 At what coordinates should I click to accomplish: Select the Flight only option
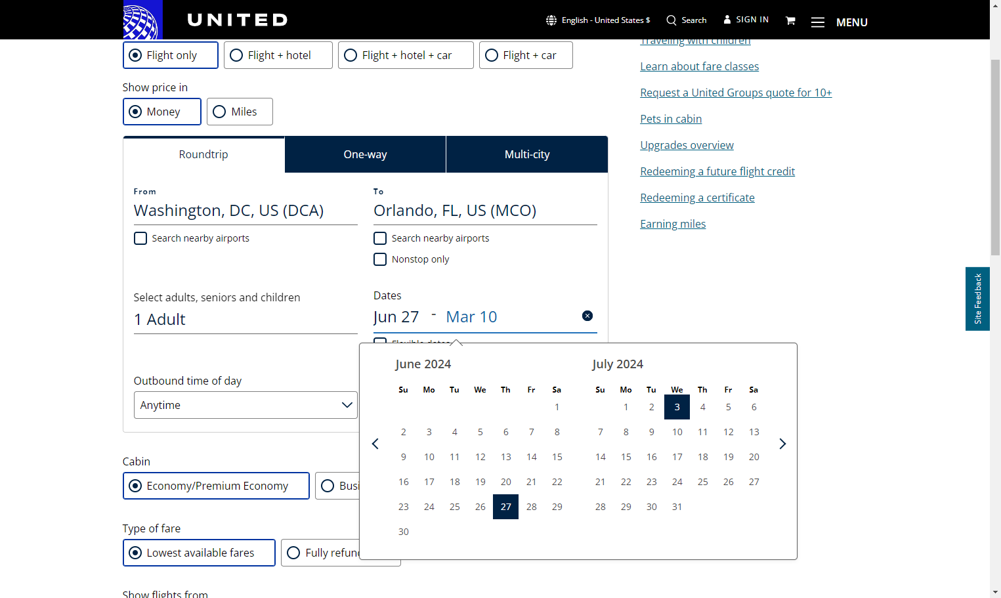click(171, 55)
